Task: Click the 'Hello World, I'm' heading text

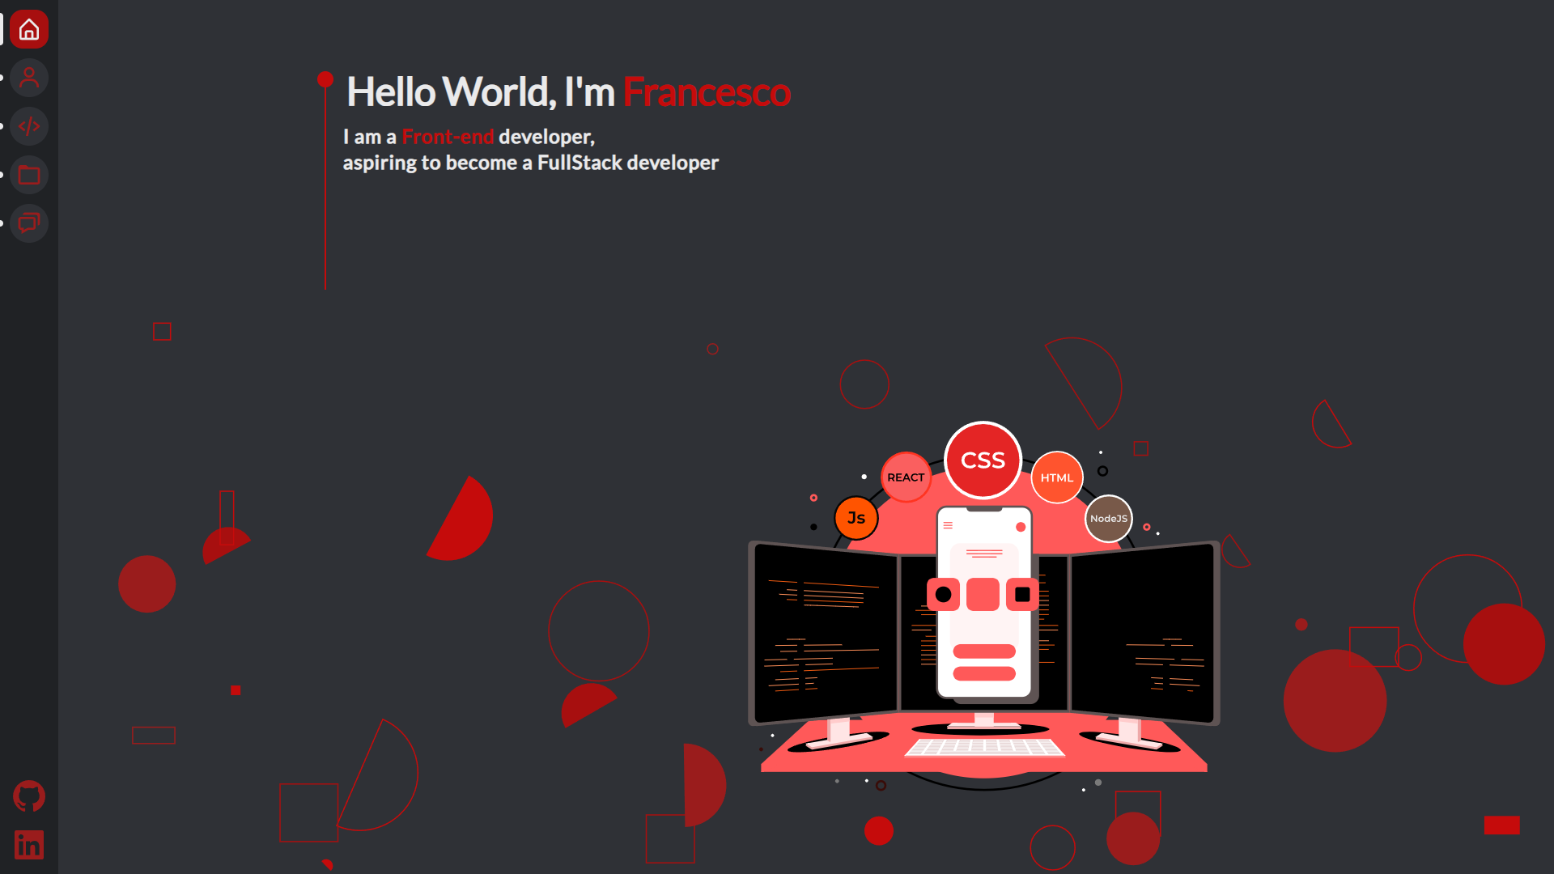Action: 481,92
